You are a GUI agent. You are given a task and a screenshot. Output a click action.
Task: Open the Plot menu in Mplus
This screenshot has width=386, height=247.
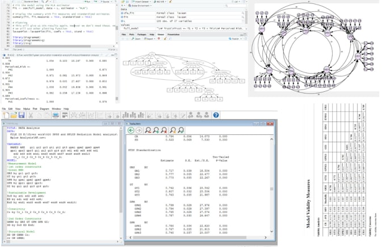pyautogui.click(x=35, y=109)
